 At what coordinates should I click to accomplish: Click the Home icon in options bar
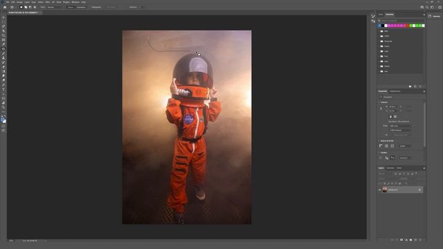pos(5,7)
